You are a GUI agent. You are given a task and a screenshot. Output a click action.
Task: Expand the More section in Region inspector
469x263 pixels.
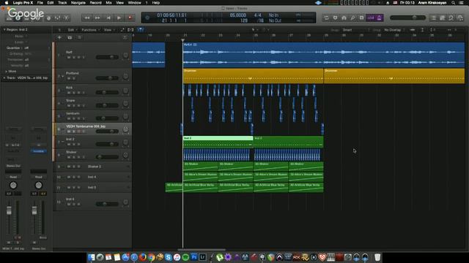pyautogui.click(x=10, y=72)
